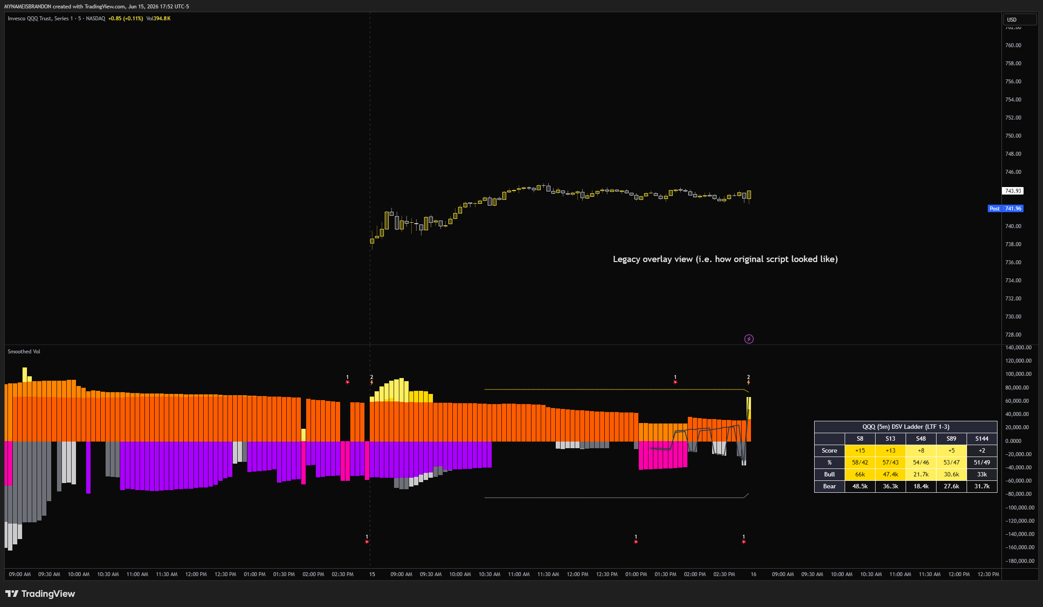The width and height of the screenshot is (1043, 607).
Task: Click the S8 column header in ladder table
Action: coord(860,438)
